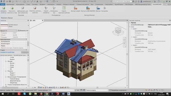171x96 pixels.
Task: Open the Вставить ribbon tab
Action: (x=42, y=5)
